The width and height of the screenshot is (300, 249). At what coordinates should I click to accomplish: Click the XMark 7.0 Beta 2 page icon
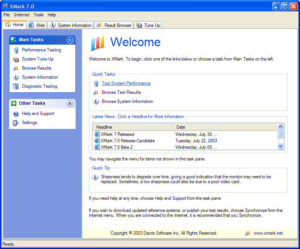pos(97,147)
